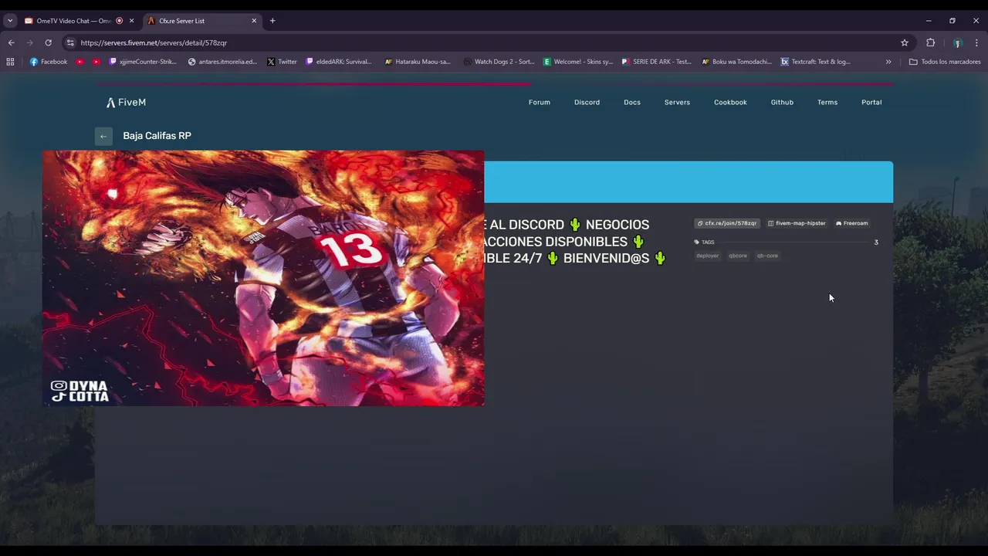Open the eldedARK: Survival bookmark
The image size is (988, 556).
click(339, 62)
